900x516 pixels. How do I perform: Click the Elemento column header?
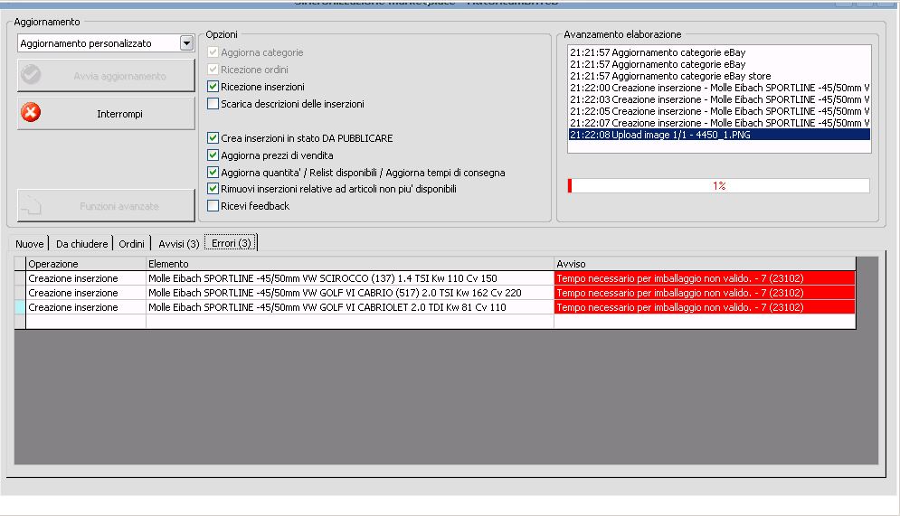pyautogui.click(x=350, y=264)
